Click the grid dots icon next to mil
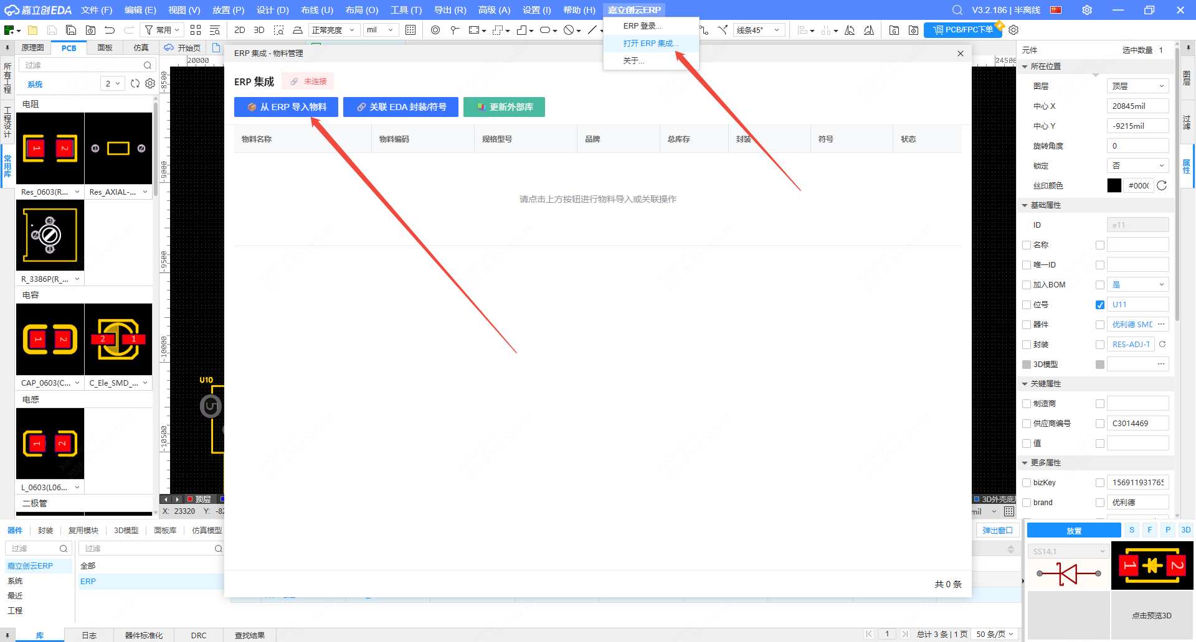This screenshot has width=1196, height=642. tap(411, 30)
